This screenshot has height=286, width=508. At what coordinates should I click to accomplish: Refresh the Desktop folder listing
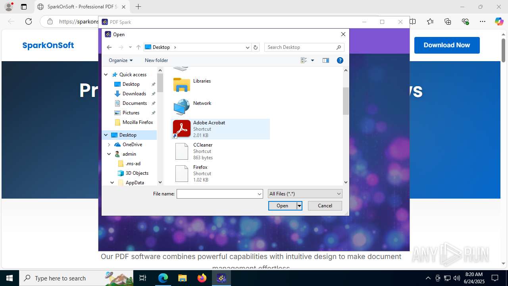tap(256, 47)
